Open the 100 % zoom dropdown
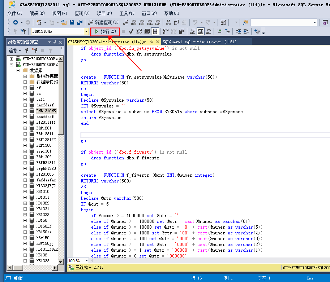This screenshot has width=330, height=282. click(86, 260)
